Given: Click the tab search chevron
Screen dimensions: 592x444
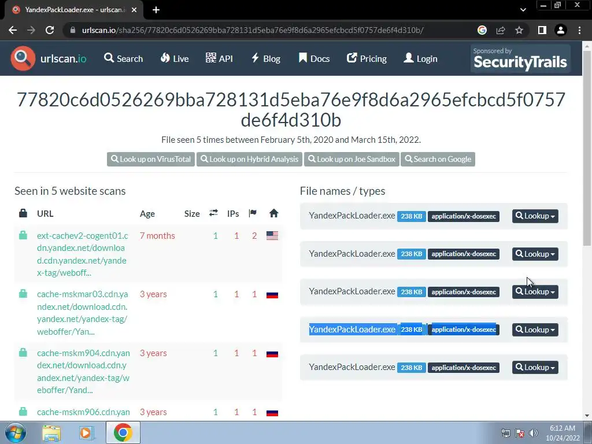Looking at the screenshot, I should click(x=523, y=10).
